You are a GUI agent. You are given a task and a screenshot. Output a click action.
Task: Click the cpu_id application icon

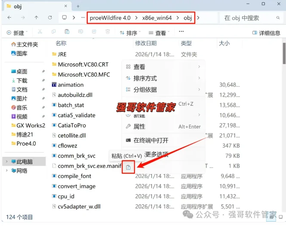[54, 196]
